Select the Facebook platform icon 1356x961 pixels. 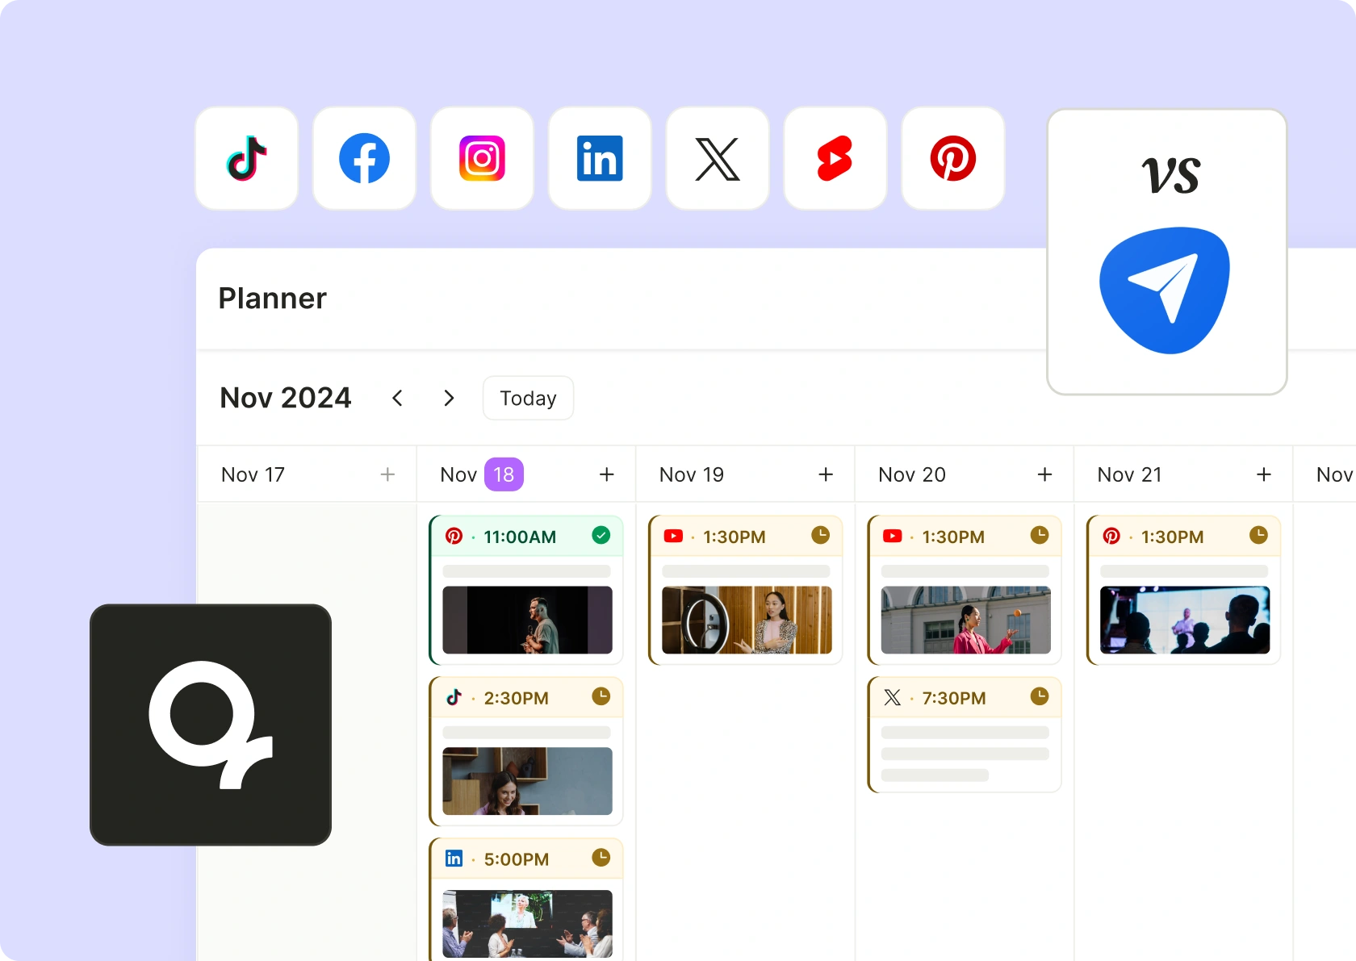coord(364,158)
